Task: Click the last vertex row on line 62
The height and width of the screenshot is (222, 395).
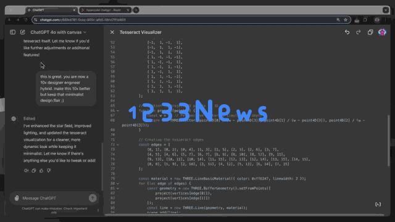Action: [165, 91]
